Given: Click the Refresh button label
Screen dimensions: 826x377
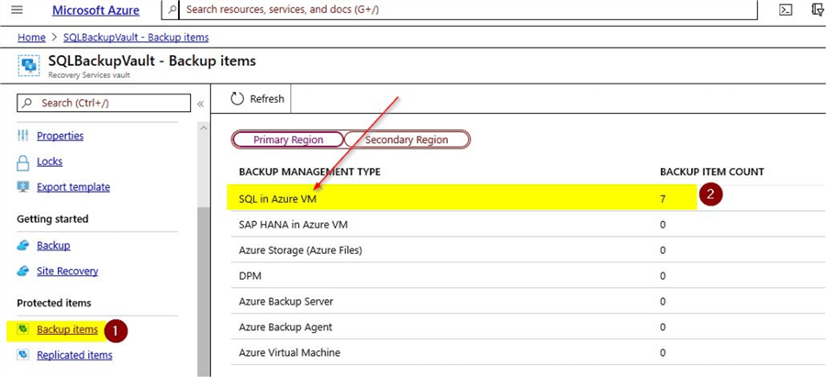Looking at the screenshot, I should click(267, 98).
